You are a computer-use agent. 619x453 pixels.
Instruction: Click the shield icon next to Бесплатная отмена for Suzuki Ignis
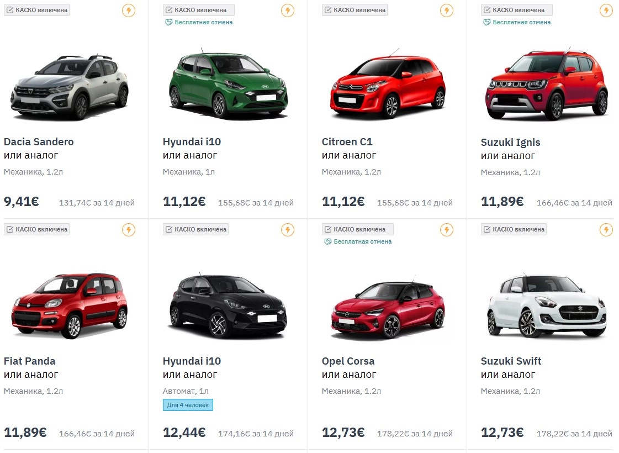[487, 22]
